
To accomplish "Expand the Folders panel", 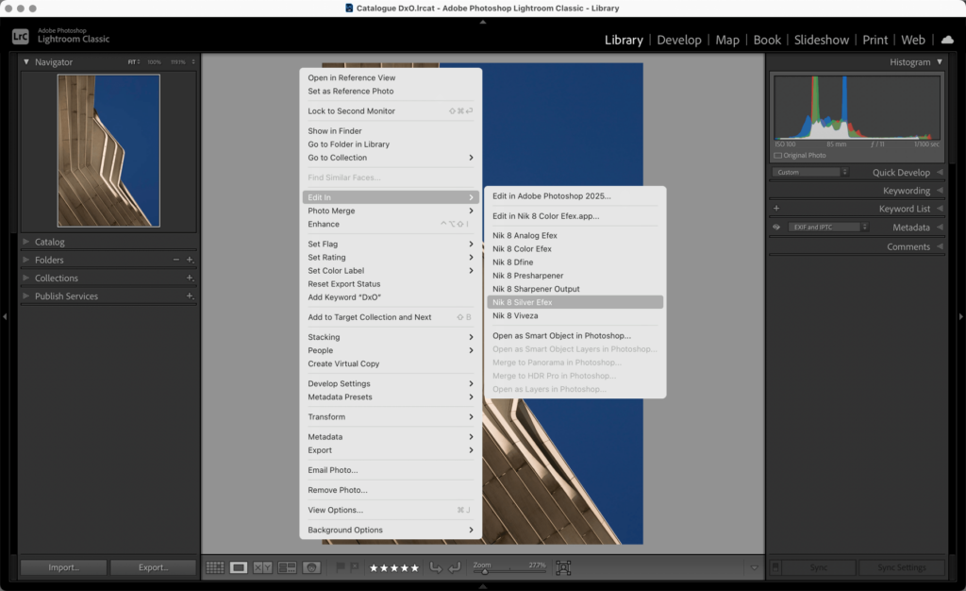I will pyautogui.click(x=25, y=260).
